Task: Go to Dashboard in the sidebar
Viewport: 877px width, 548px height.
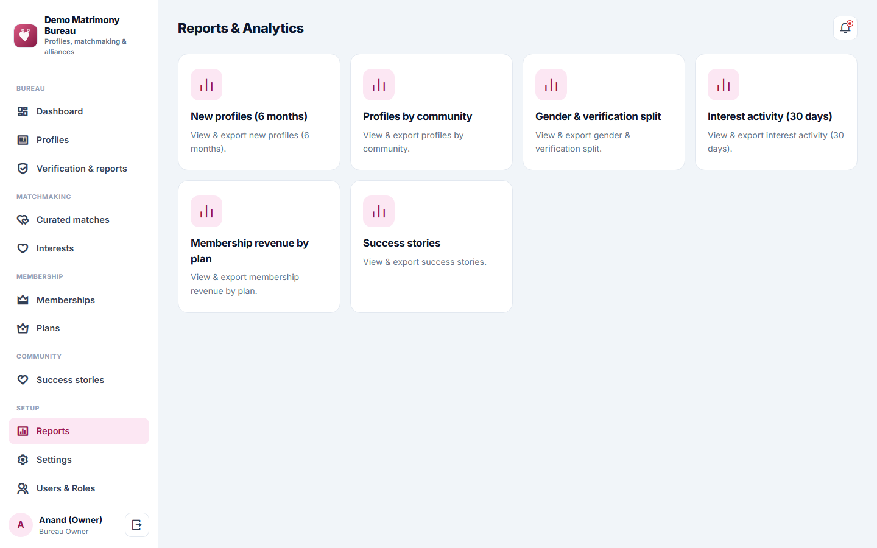Action: pos(79,111)
